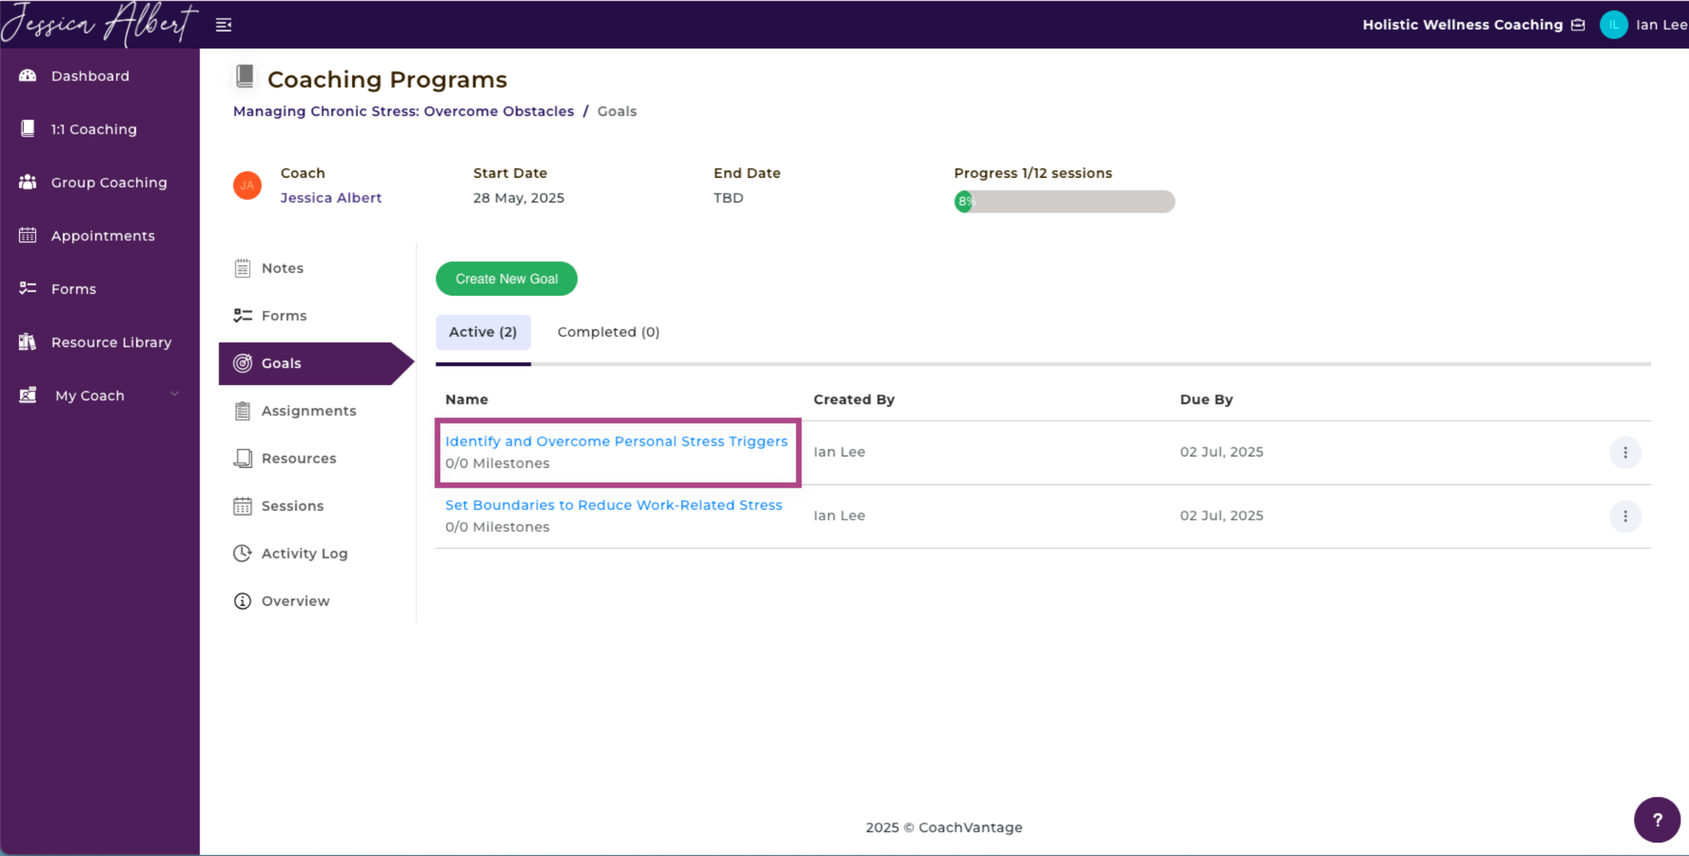
Task: Click the Name column header
Action: point(467,400)
